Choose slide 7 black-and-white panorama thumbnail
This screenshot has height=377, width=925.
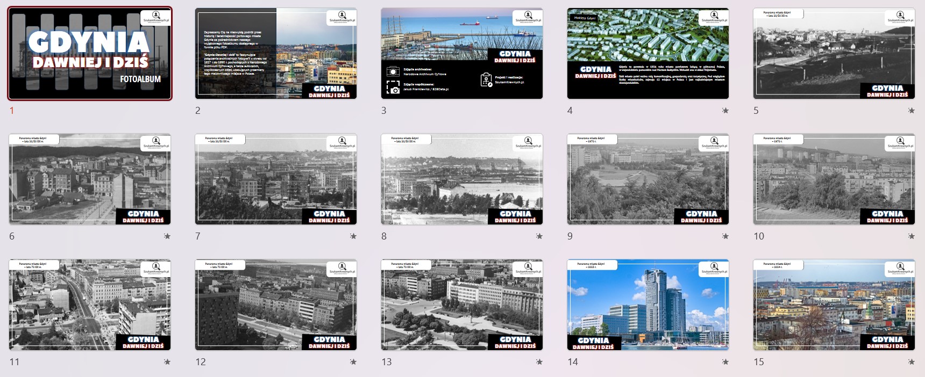coord(275,179)
